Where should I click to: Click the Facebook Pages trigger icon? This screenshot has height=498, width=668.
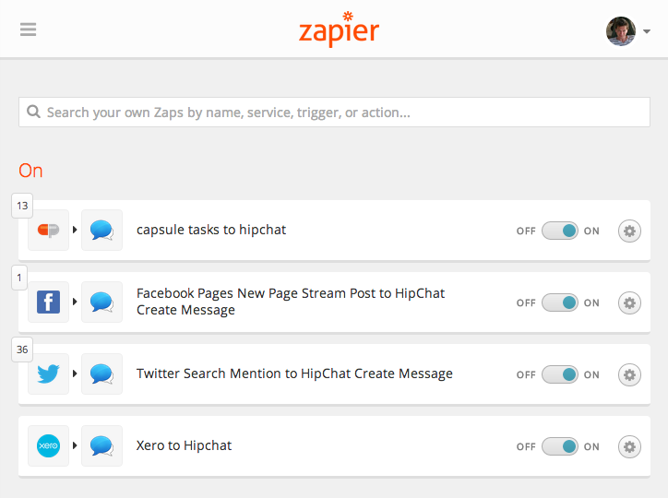pos(49,302)
